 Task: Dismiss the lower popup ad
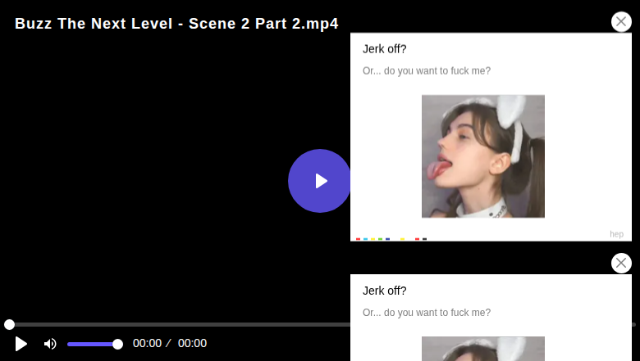pos(621,263)
